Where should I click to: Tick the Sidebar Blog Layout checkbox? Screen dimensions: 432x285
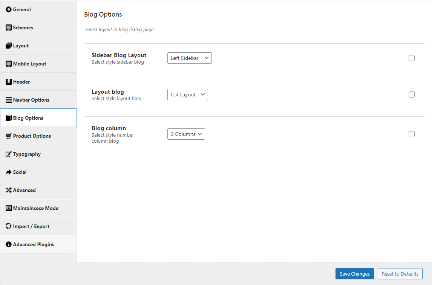coord(412,58)
